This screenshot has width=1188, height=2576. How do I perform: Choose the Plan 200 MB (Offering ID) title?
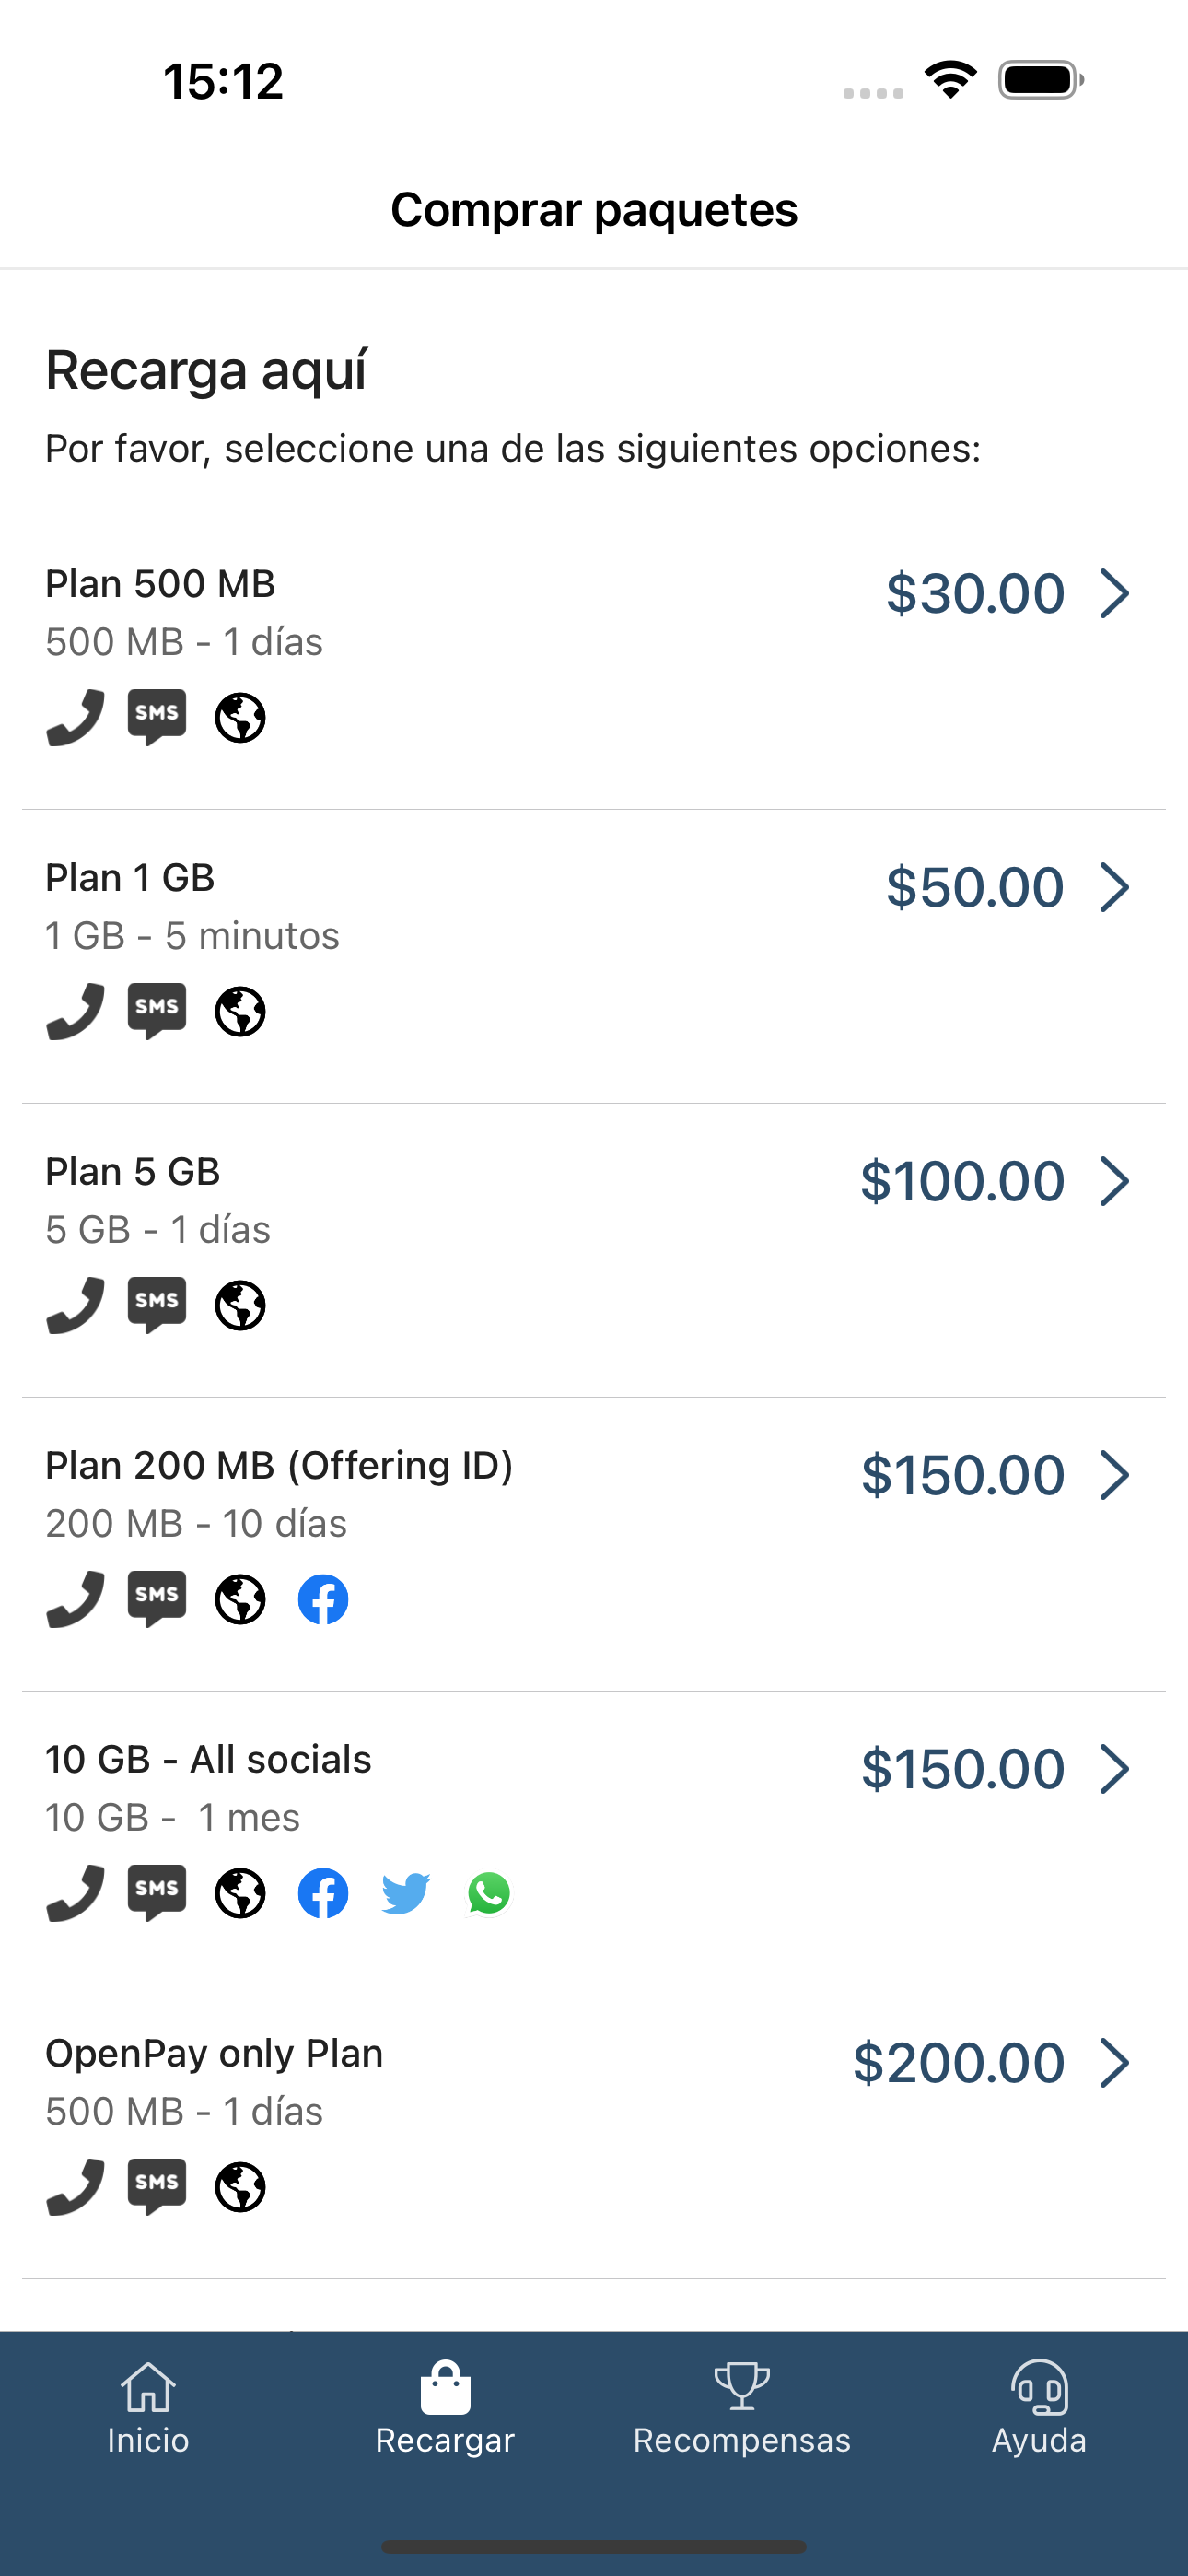click(279, 1465)
